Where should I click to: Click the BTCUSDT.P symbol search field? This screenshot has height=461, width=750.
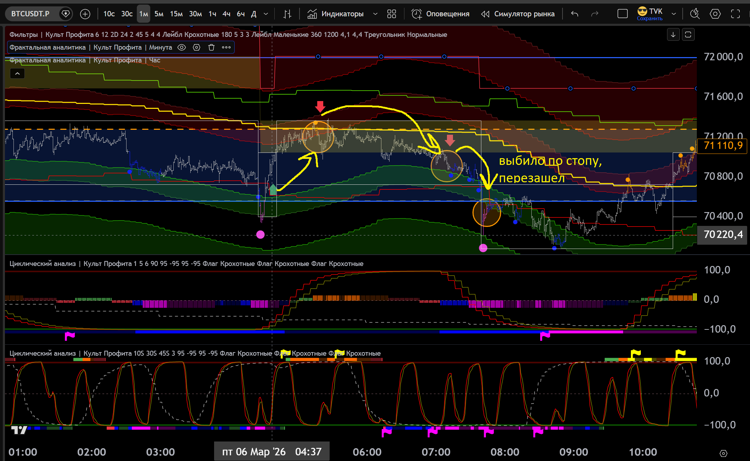(x=30, y=14)
